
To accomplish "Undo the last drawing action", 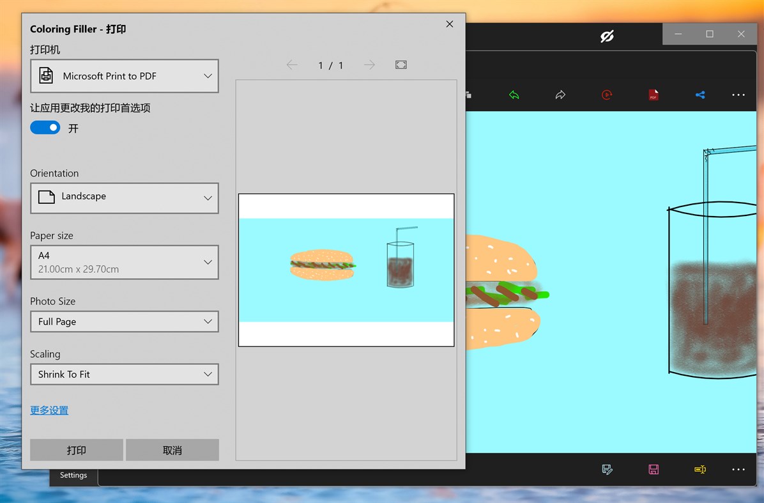I will coord(514,95).
